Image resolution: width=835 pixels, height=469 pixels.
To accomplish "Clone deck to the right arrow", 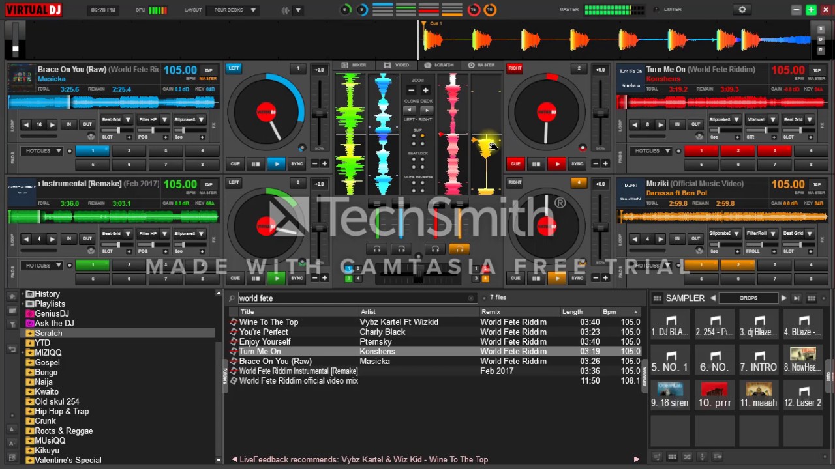I will (x=427, y=111).
